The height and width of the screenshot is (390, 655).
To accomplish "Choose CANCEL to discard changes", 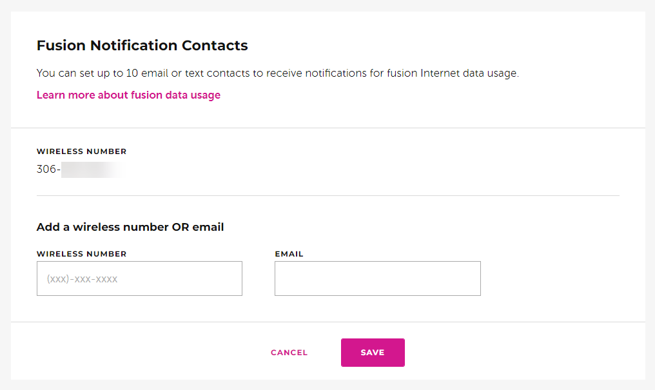I will point(289,353).
